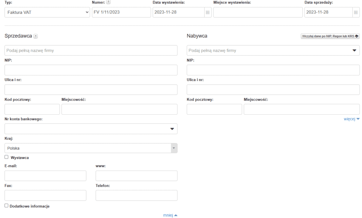The image size is (362, 218).
Task: Focus the buyer Kod pocztowy field
Action: point(214,109)
